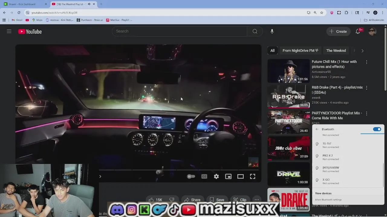Open the Purchases Stake.us bookmark
387x217 pixels.
(x=90, y=20)
